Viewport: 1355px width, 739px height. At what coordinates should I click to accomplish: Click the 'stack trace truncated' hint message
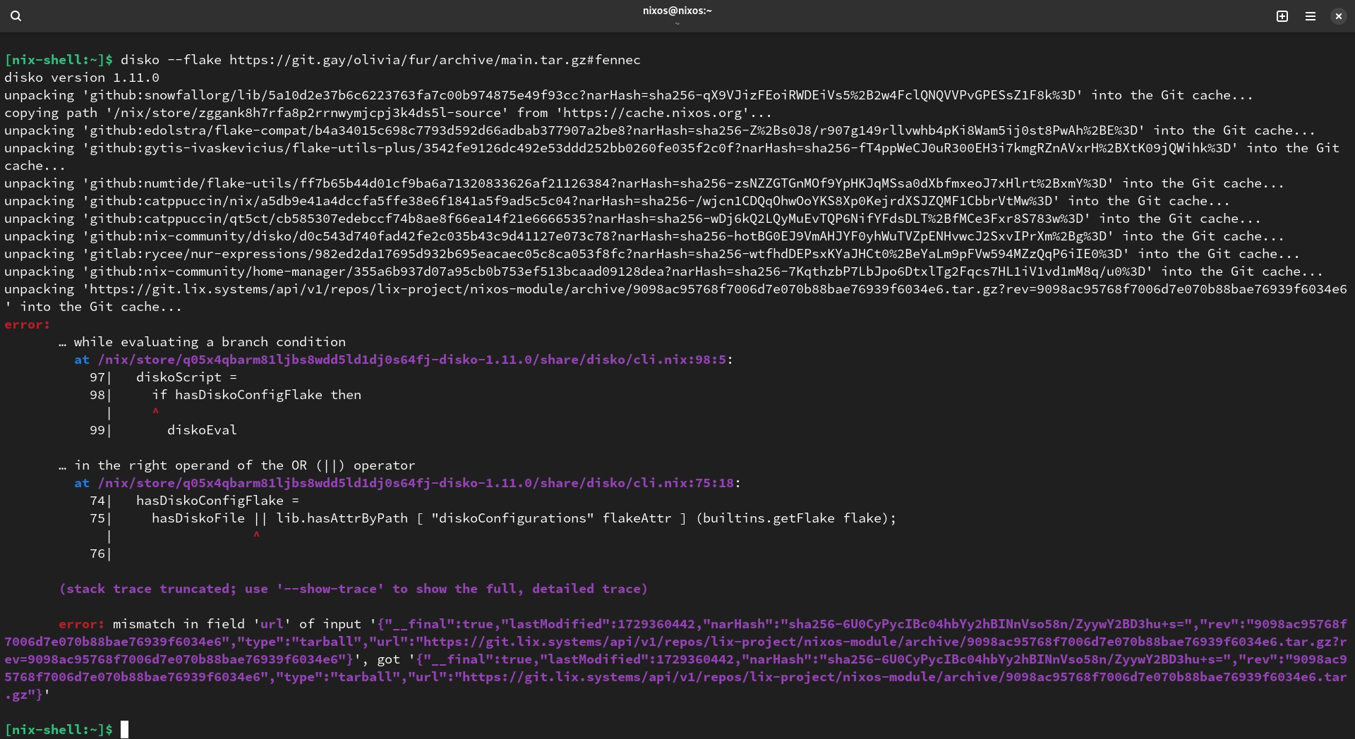click(x=354, y=589)
